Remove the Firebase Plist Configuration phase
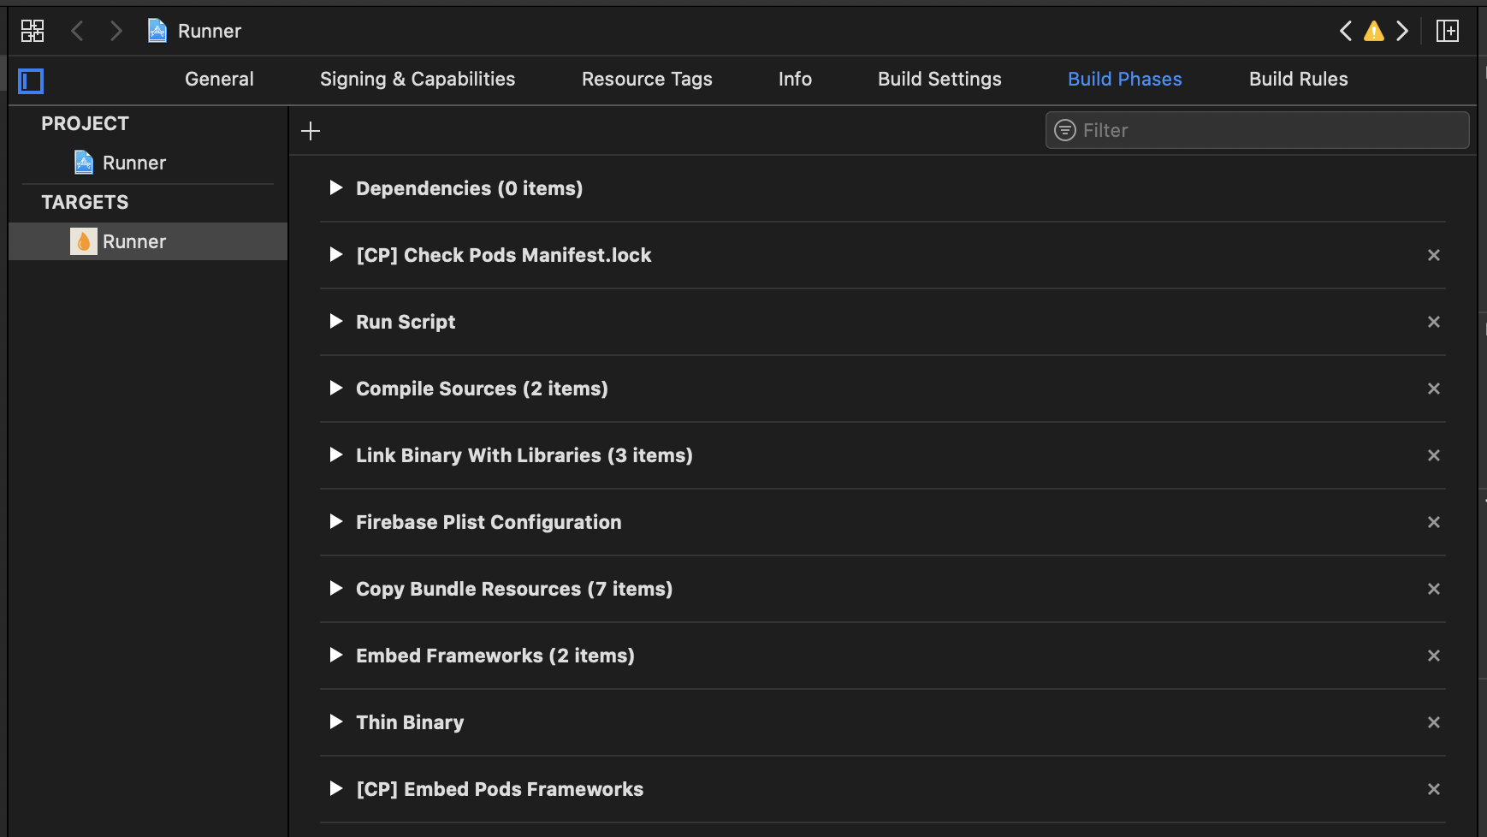 (1433, 522)
